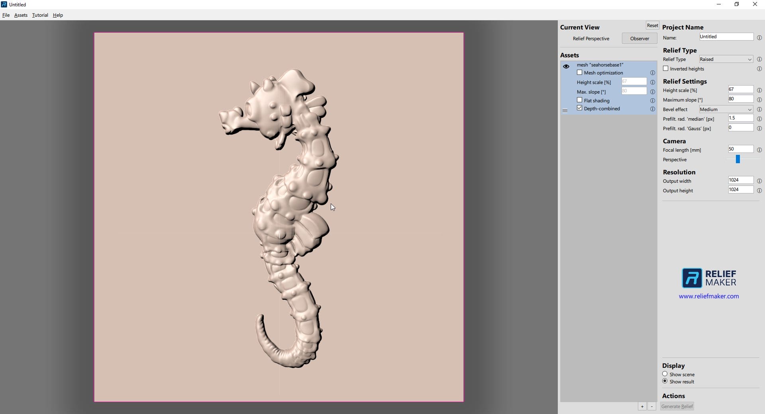The width and height of the screenshot is (765, 414).
Task: Click info icon next to Mesh optimization
Action: pyautogui.click(x=652, y=73)
